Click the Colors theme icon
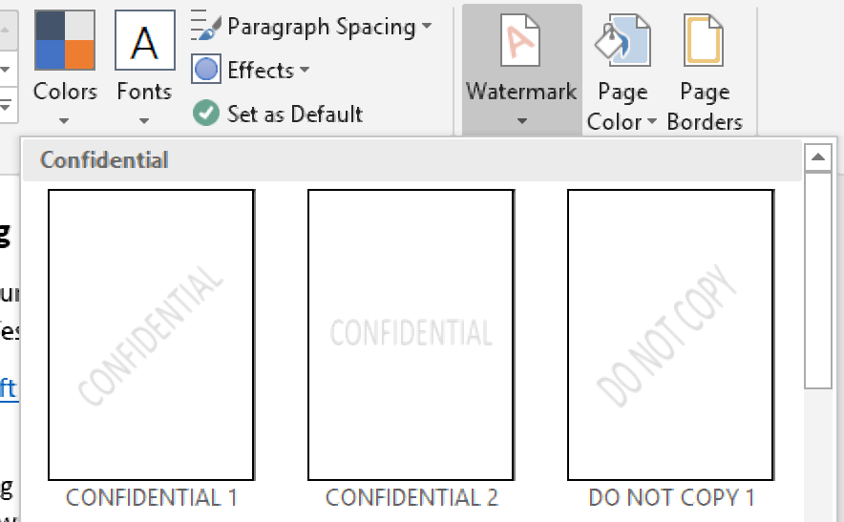The image size is (844, 522). (65, 40)
